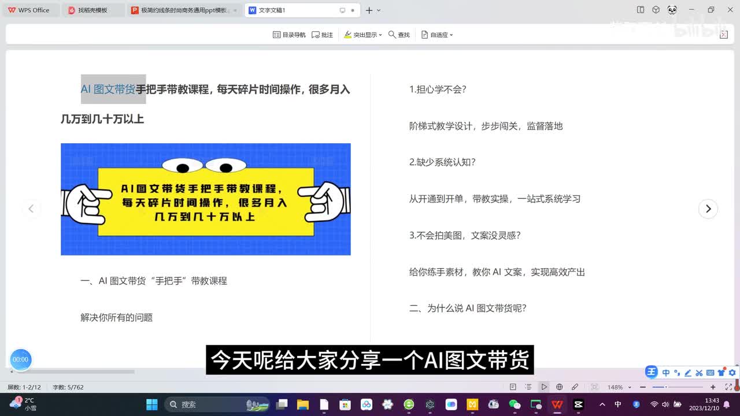Expand the 突出显示 highlight dropdown
The width and height of the screenshot is (740, 416).
380,35
